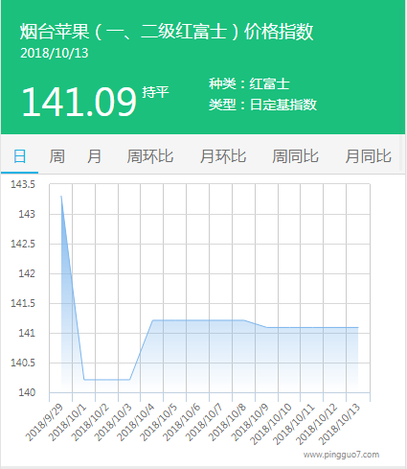Click the 2018/10/1 x-axis date label
Screen dimensions: 407x469
coord(67,422)
